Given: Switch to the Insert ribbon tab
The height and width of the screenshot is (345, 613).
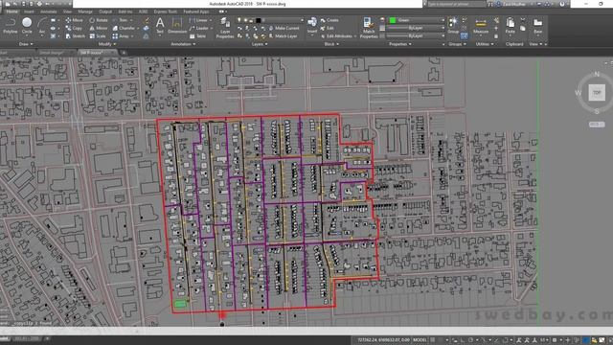Looking at the screenshot, I should [29, 11].
